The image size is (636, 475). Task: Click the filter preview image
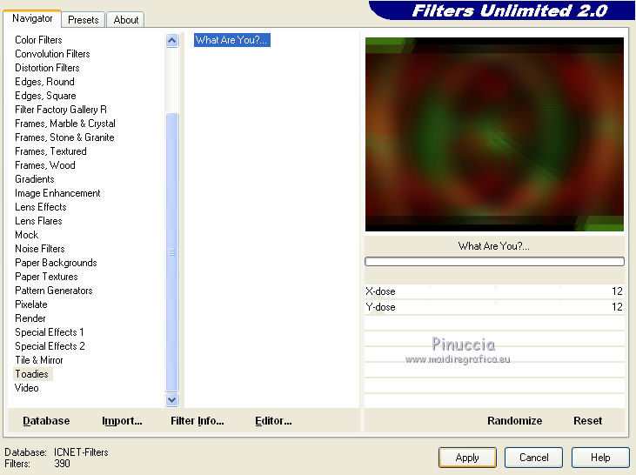[x=494, y=134]
